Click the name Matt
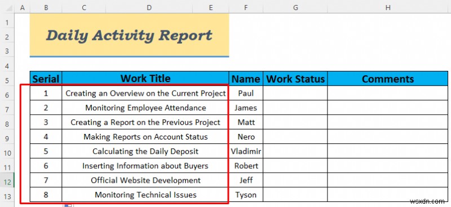This screenshot has width=451, height=207. (x=246, y=122)
